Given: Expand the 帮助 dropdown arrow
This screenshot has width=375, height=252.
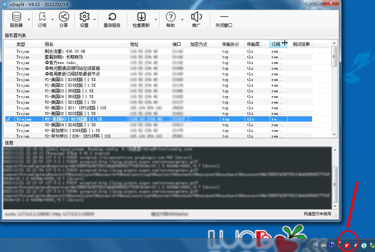Looking at the screenshot, I should point(182,19).
